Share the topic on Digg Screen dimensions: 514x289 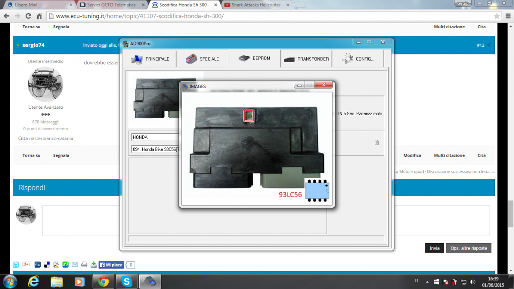(x=37, y=265)
